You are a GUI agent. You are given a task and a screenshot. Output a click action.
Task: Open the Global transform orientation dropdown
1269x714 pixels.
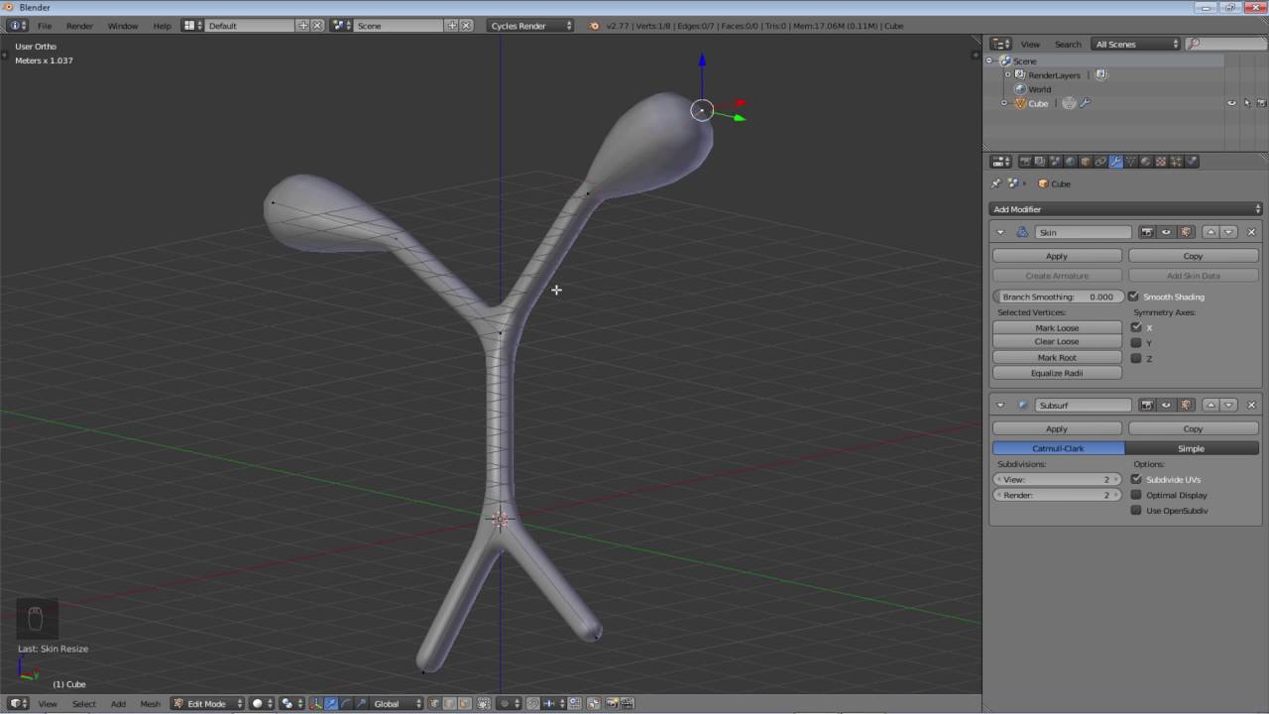coord(397,704)
